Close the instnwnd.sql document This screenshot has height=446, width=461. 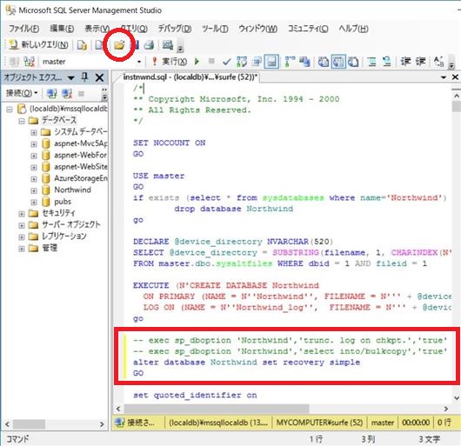pyautogui.click(x=455, y=77)
